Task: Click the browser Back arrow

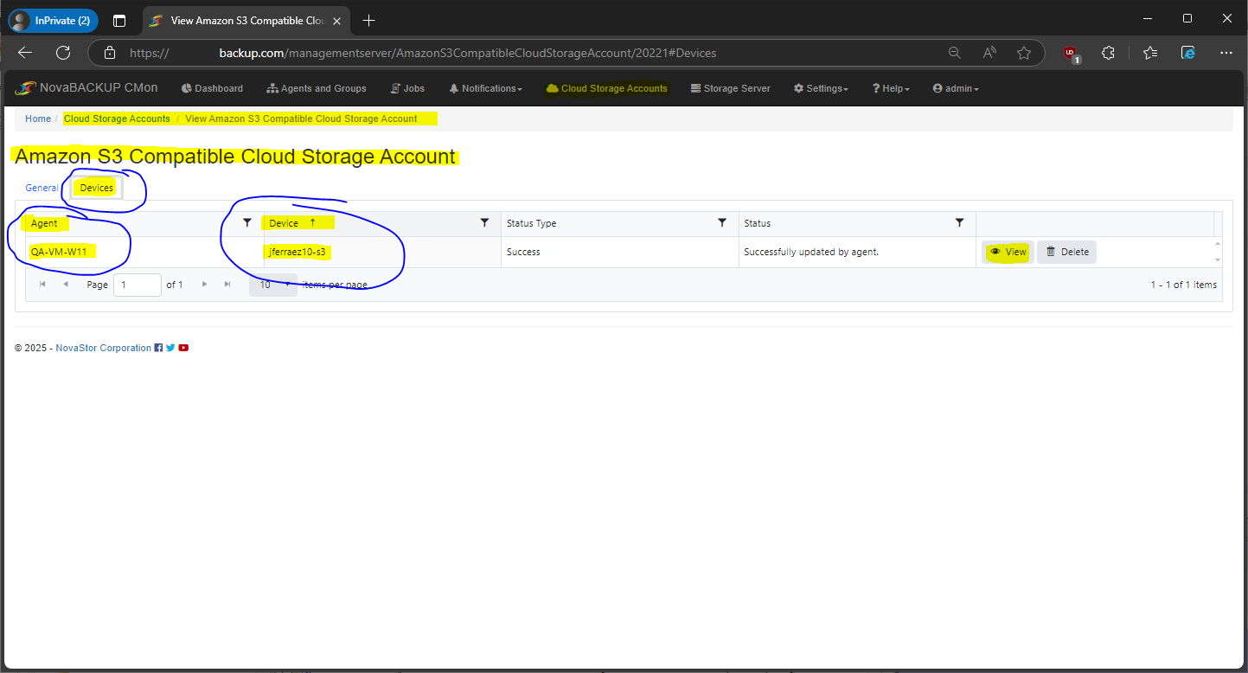Action: coord(25,53)
